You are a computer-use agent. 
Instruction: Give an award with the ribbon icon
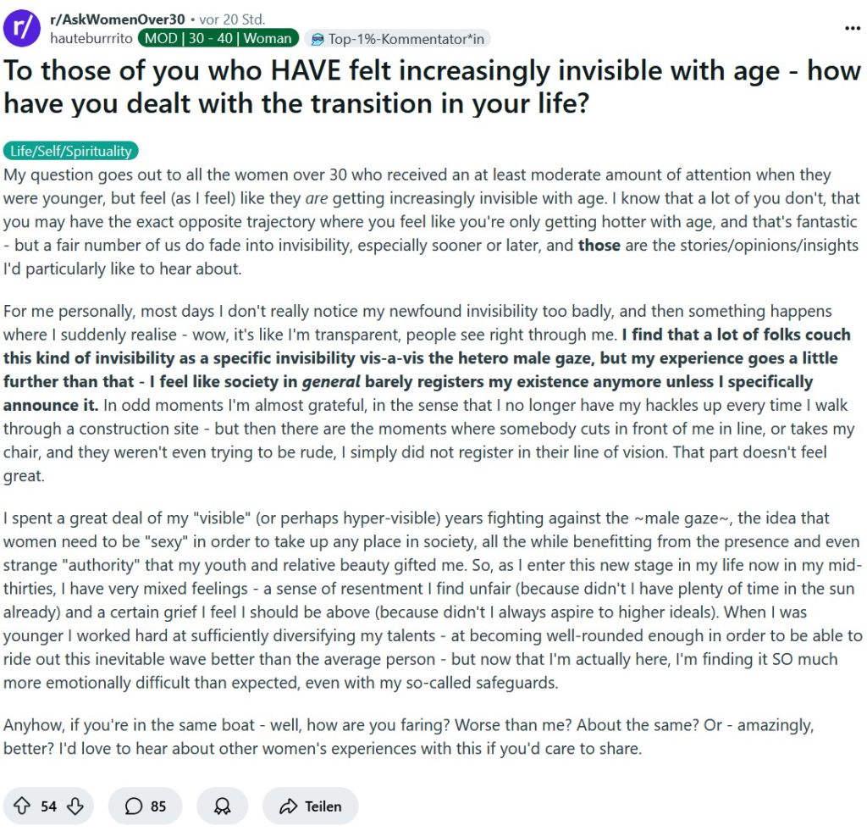[223, 806]
